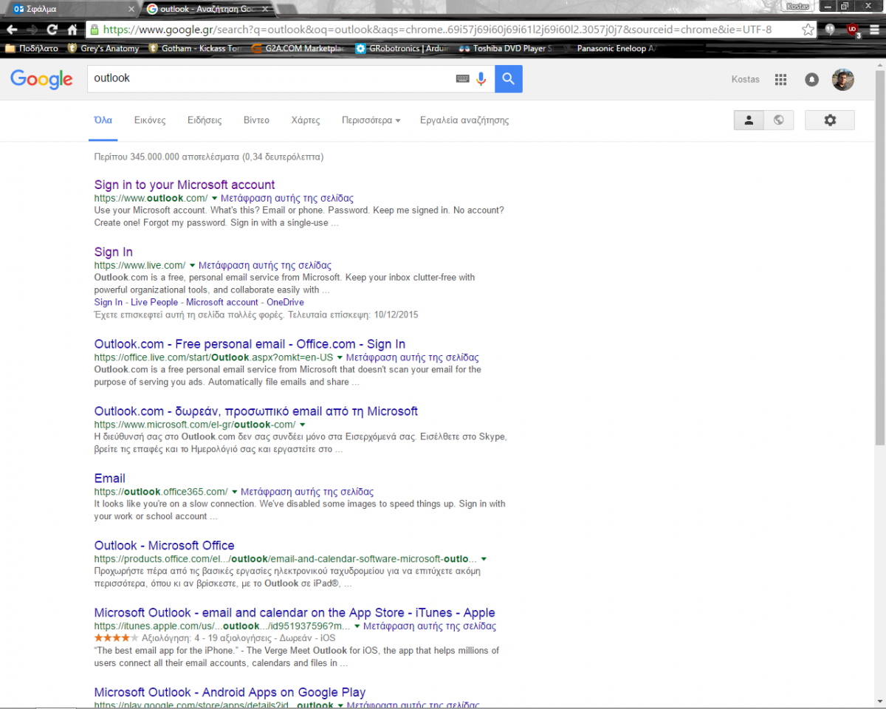This screenshot has height=709, width=886.
Task: Switch to the Βίντεο tab
Action: pyautogui.click(x=256, y=120)
